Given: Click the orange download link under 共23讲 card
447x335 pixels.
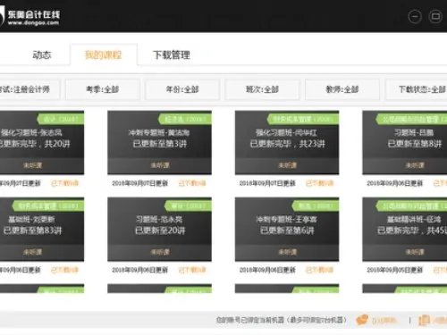Looking at the screenshot, I should pos(319,183).
